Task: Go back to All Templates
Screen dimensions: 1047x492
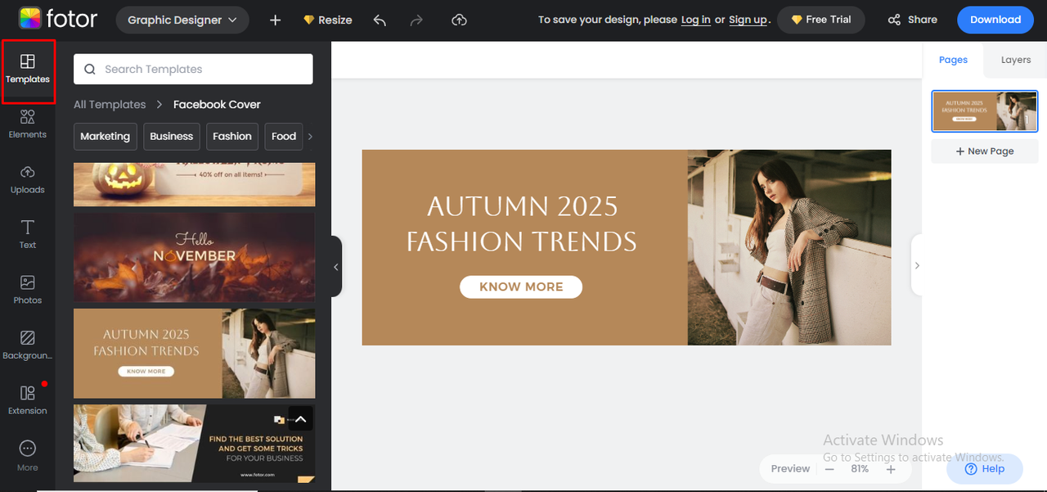Action: (x=110, y=105)
